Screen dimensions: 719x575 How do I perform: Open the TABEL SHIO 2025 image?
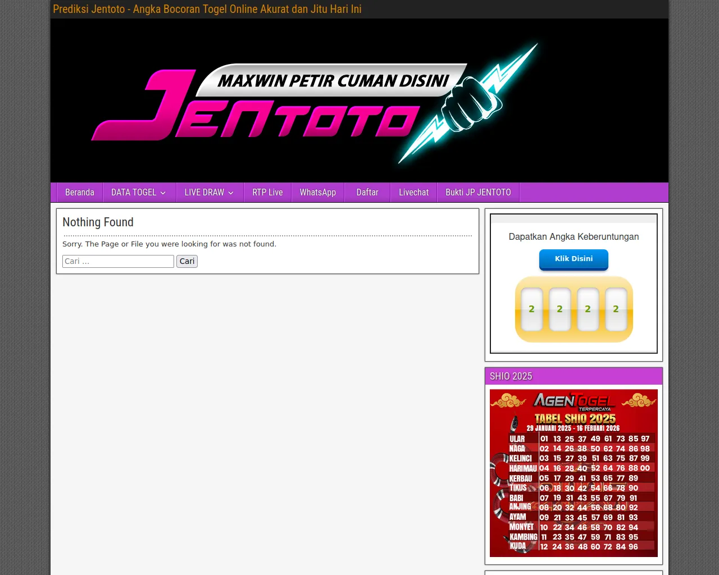click(573, 473)
